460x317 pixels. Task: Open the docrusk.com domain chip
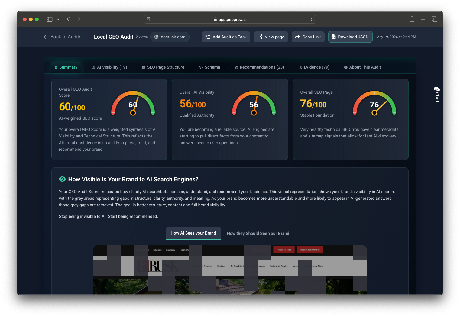pos(170,37)
